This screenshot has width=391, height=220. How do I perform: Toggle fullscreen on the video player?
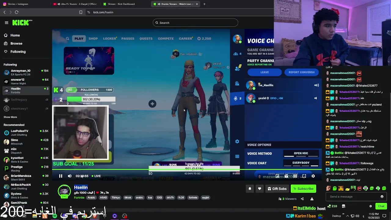click(304, 176)
